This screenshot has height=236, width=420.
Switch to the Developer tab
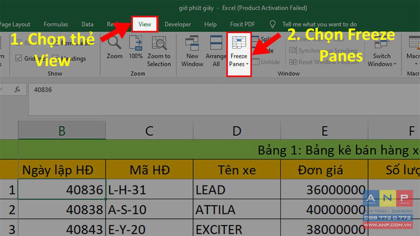click(177, 24)
